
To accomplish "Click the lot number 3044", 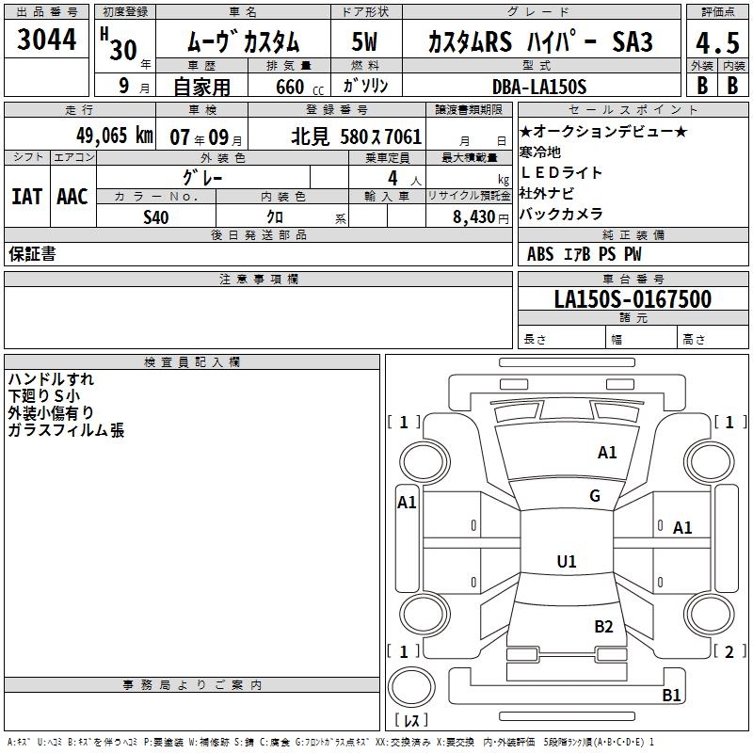I will (x=47, y=41).
